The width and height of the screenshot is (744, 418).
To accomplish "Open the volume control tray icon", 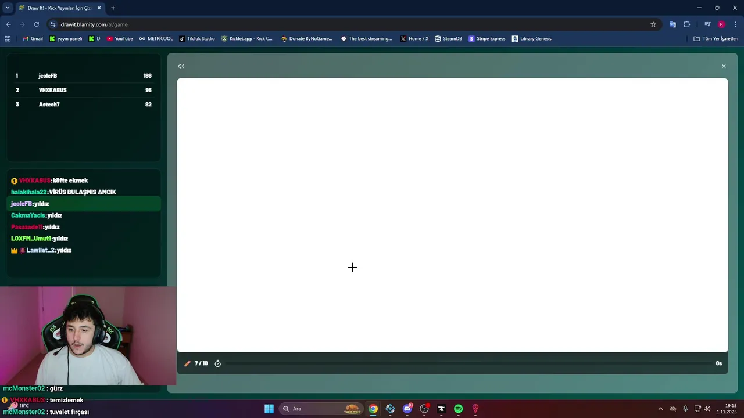I will 707,409.
